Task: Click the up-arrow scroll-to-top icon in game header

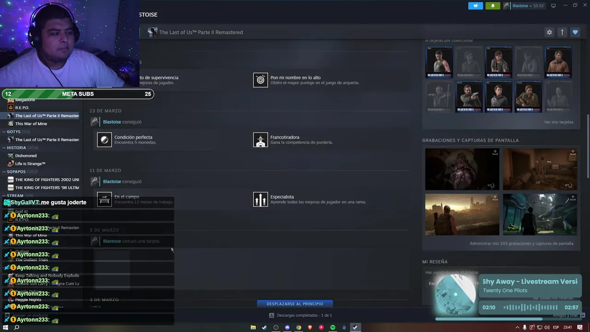Action: point(562,32)
